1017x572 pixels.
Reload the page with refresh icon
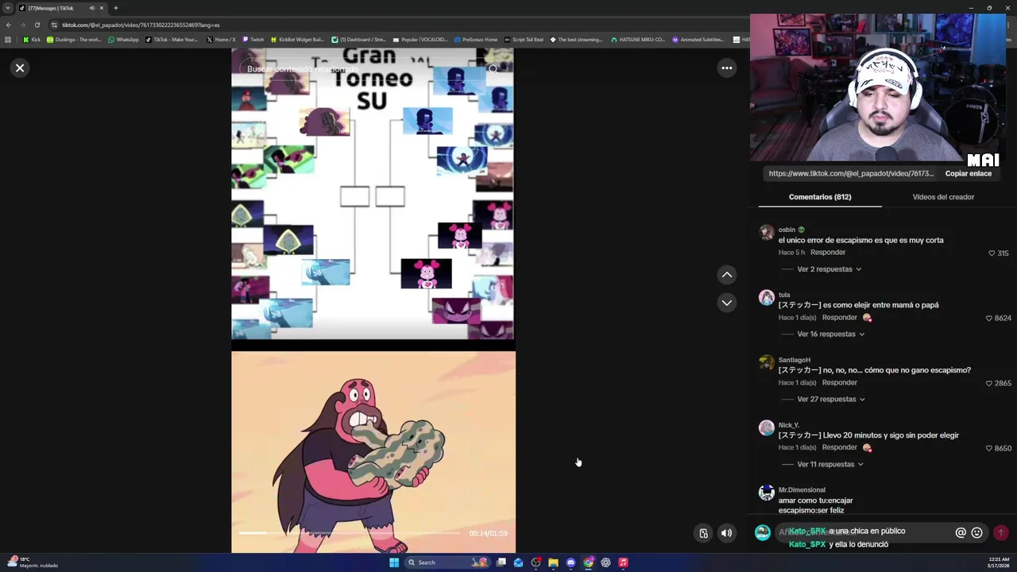37,25
